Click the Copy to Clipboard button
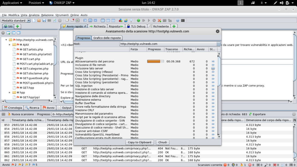 click(x=140, y=142)
